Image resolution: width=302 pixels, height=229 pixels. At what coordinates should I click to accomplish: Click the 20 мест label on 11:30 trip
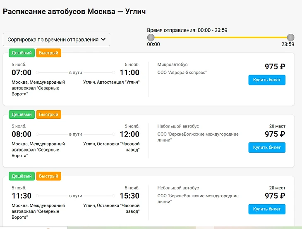pos(277,188)
